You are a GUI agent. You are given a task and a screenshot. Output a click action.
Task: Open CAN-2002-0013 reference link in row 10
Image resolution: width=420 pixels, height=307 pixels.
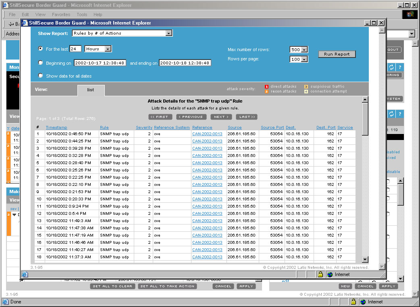click(207, 199)
